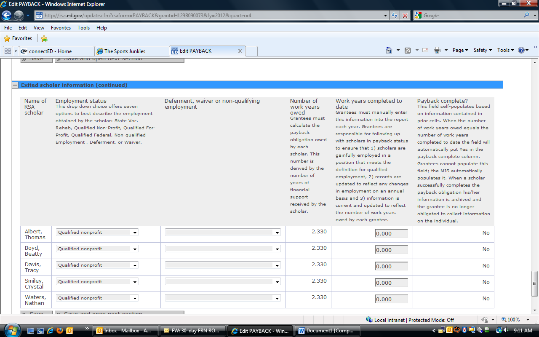Click work years completed field for Waters, Nathan

pos(391,299)
